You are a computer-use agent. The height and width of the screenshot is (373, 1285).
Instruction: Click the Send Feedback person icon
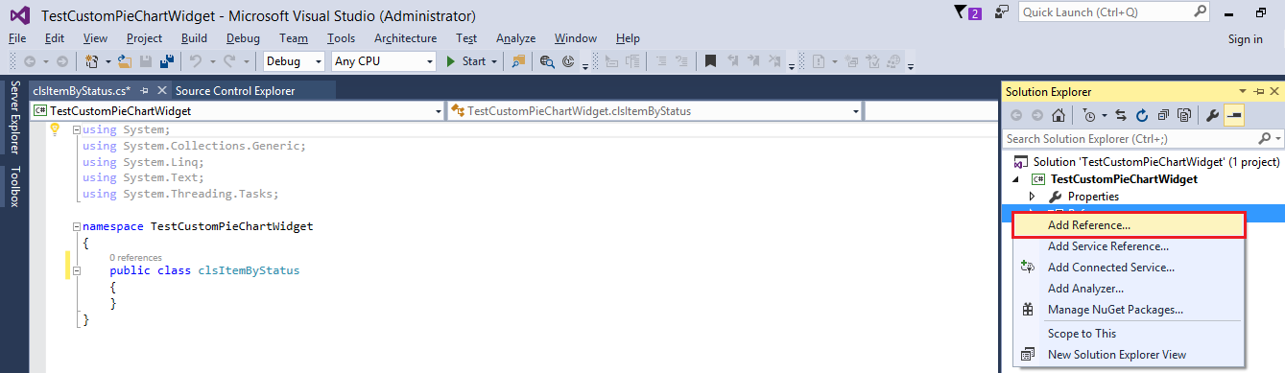1002,12
